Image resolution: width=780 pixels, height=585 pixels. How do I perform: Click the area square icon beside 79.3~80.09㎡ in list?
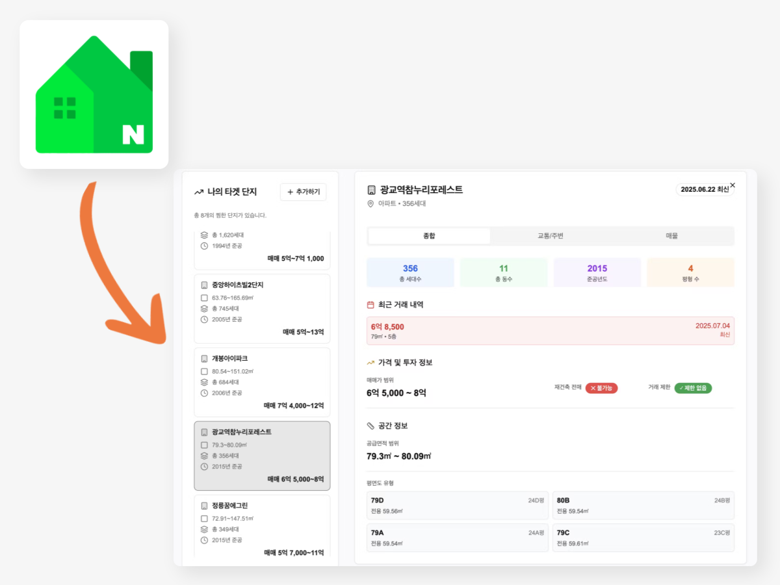click(204, 445)
